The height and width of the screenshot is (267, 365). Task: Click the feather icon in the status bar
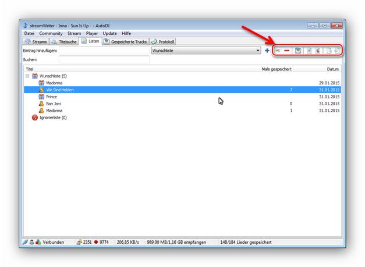click(25, 242)
